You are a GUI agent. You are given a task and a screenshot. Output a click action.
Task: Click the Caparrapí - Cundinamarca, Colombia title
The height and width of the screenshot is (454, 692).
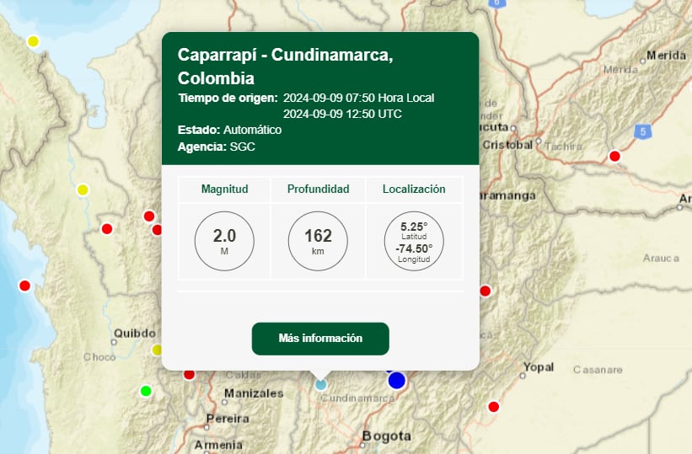pos(285,67)
